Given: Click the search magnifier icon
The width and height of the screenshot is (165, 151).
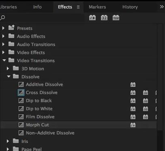Looking at the screenshot, I should click(2, 18).
